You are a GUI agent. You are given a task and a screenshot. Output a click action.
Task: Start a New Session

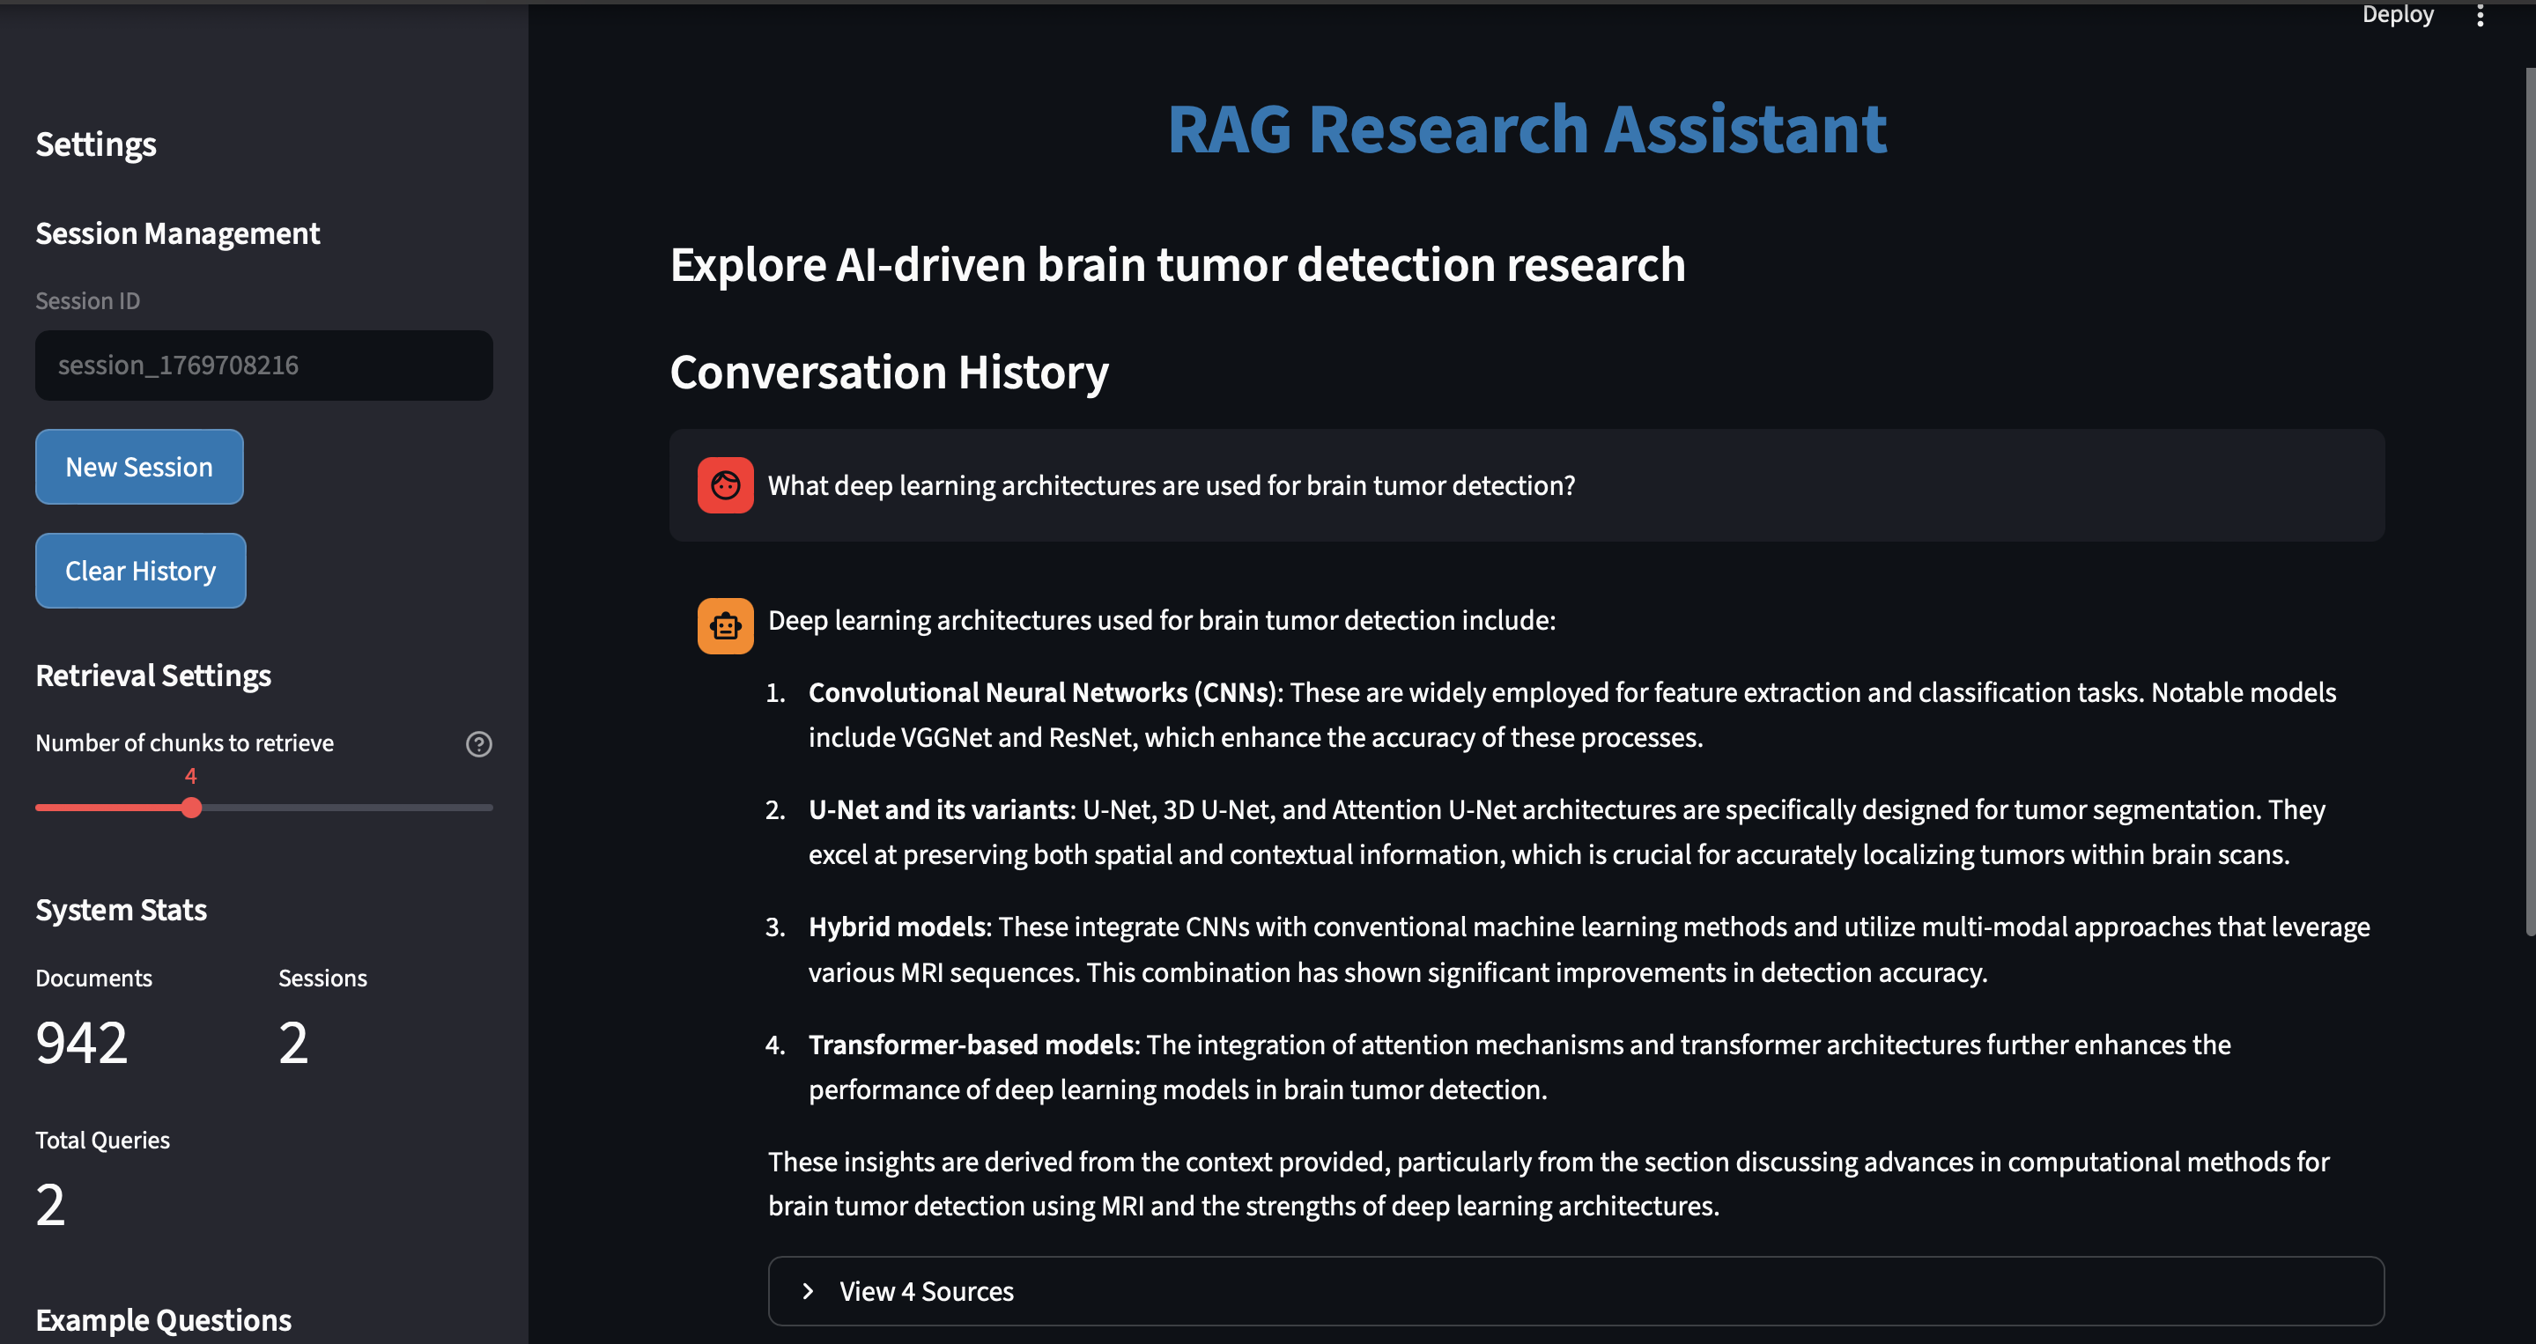click(139, 467)
